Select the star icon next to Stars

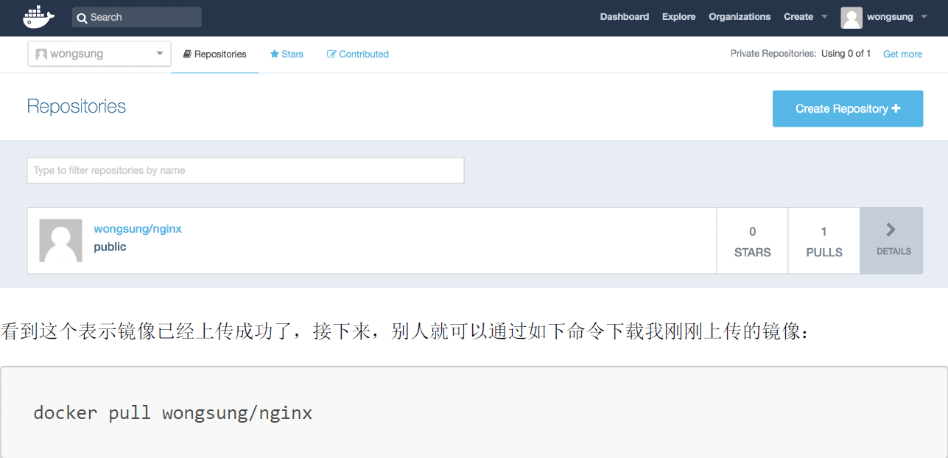pos(275,53)
